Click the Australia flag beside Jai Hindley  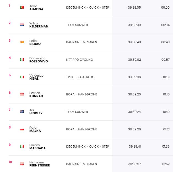[22, 112]
